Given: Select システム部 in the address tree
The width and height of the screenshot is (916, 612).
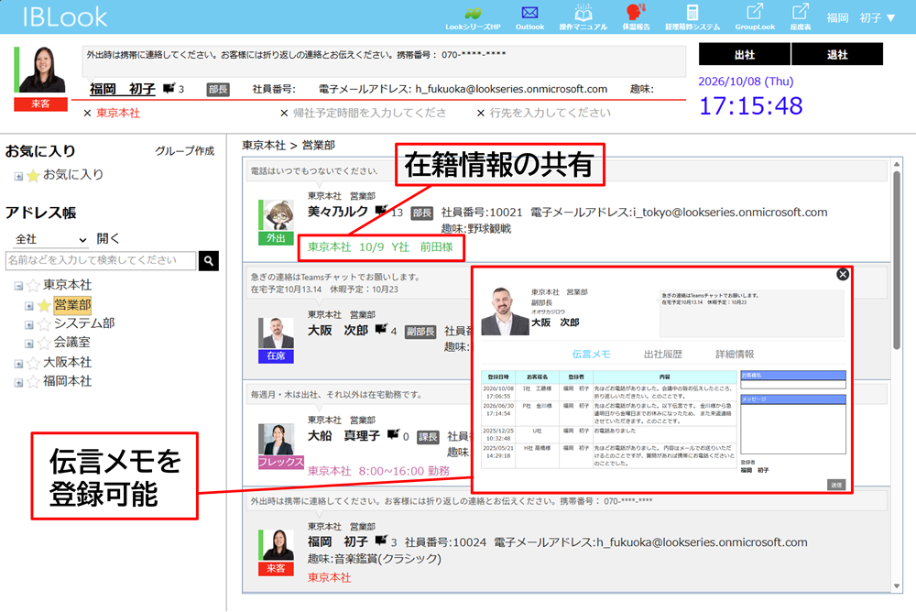Looking at the screenshot, I should 84,323.
